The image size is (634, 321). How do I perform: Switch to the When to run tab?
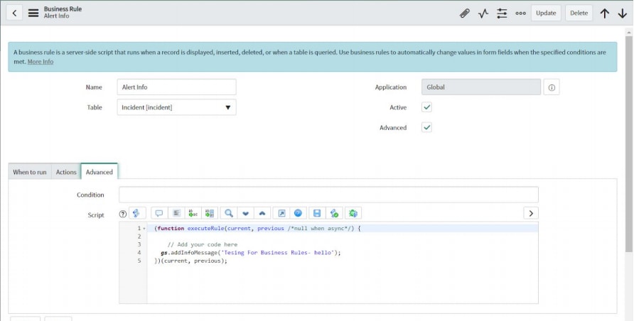[30, 172]
